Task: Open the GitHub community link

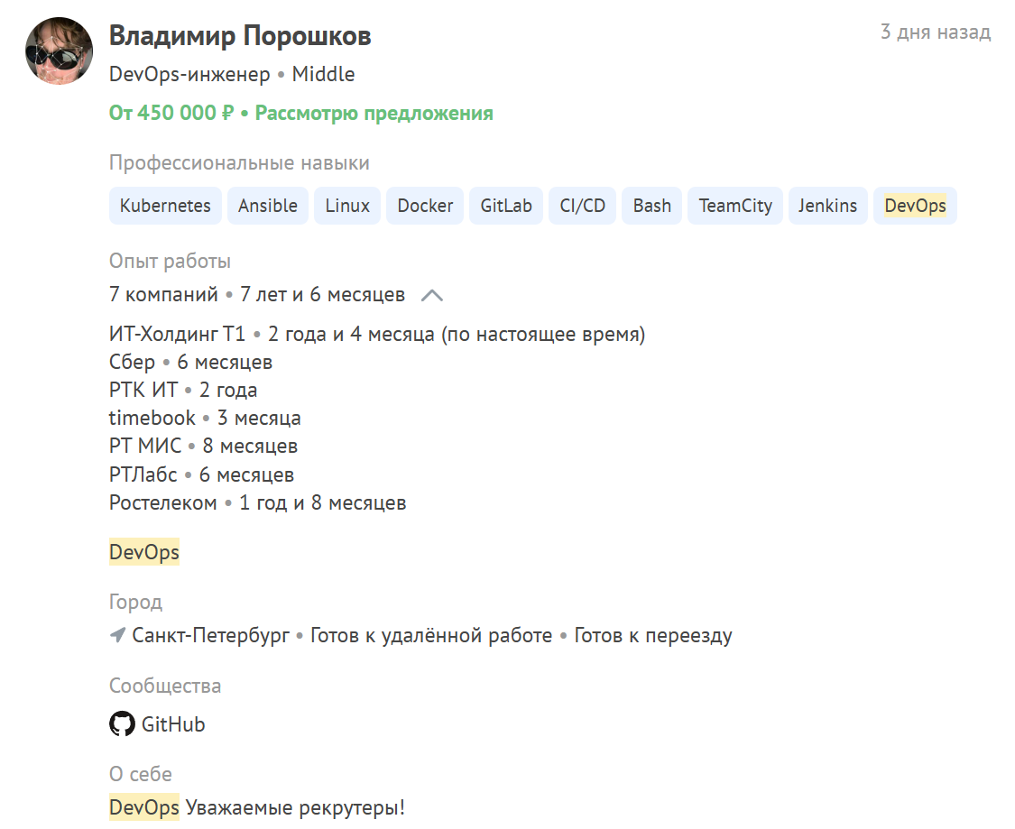Action: pos(173,724)
